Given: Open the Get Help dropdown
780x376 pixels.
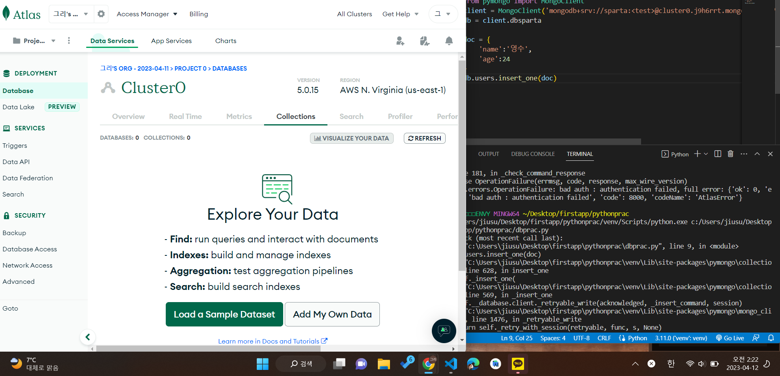Looking at the screenshot, I should [400, 14].
